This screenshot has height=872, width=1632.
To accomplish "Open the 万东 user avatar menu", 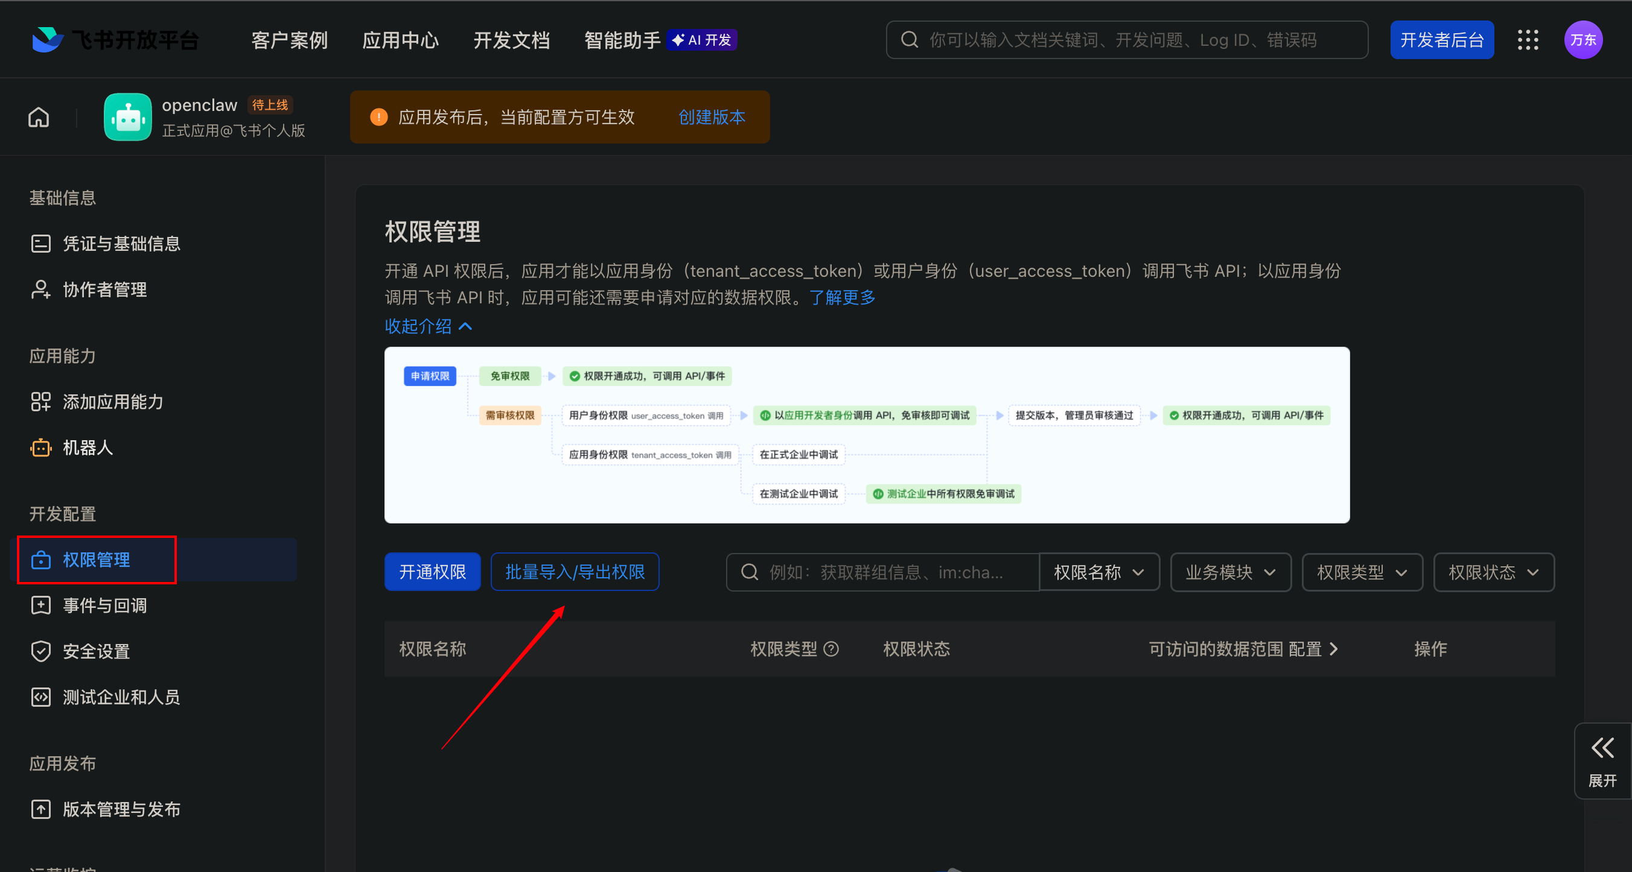I will point(1583,40).
